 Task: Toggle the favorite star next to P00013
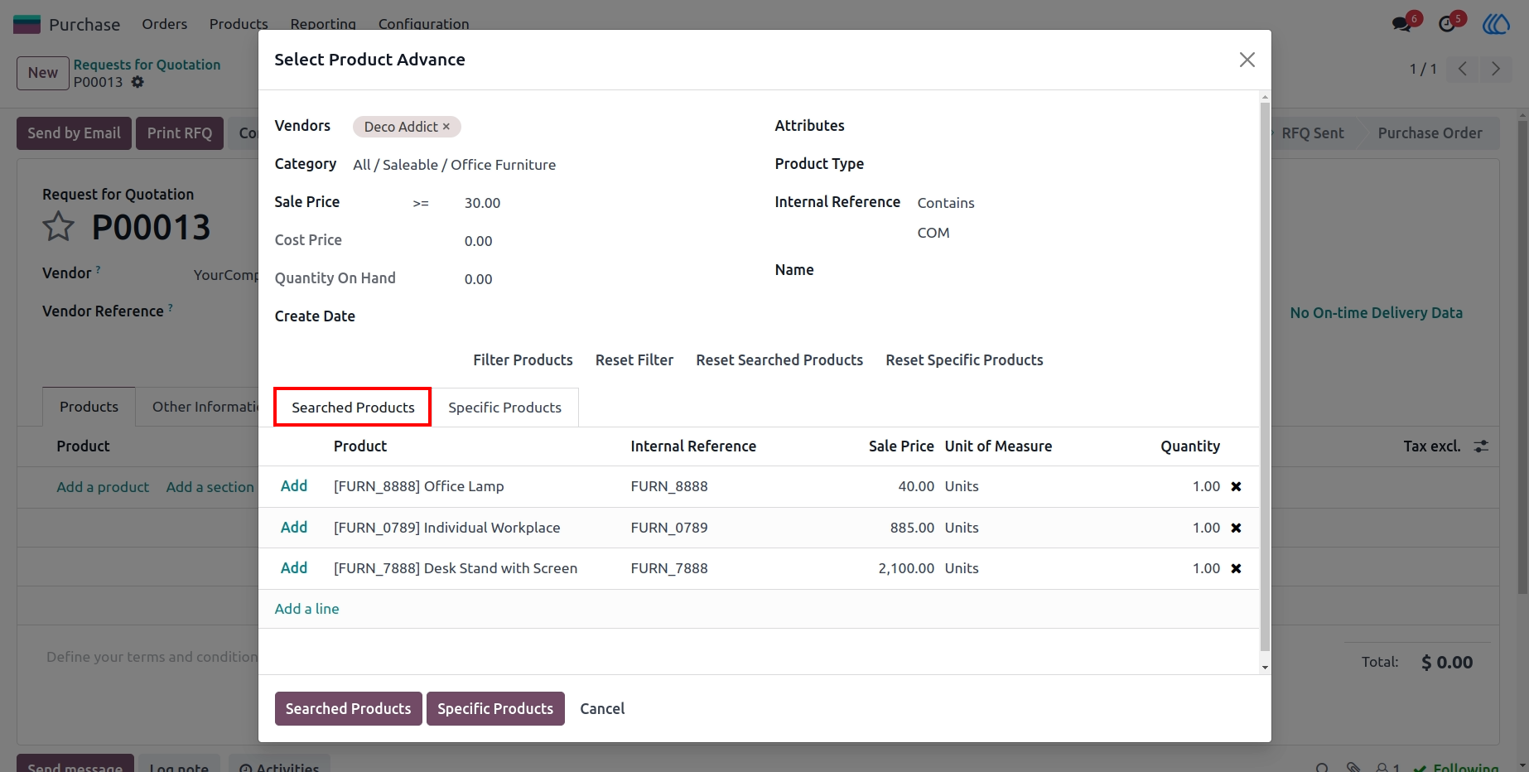click(x=59, y=226)
